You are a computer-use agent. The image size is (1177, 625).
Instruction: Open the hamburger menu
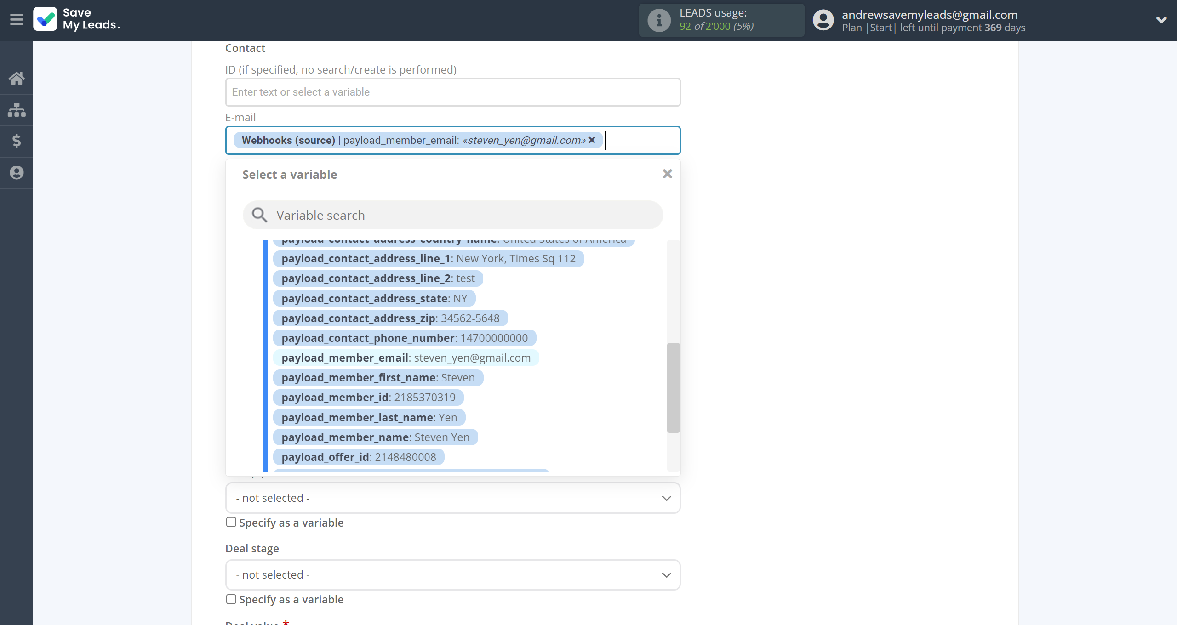coord(17,19)
